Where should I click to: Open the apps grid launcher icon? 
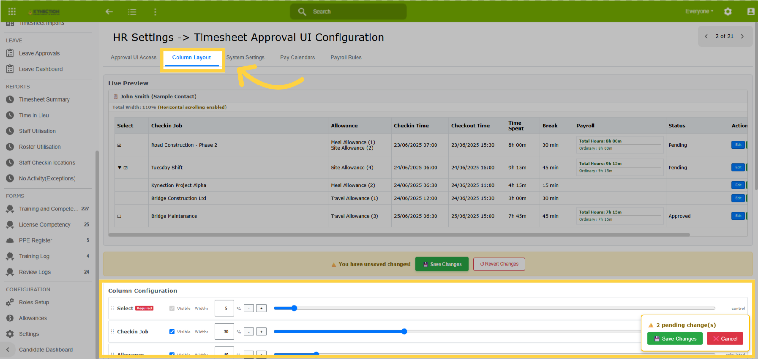(12, 12)
